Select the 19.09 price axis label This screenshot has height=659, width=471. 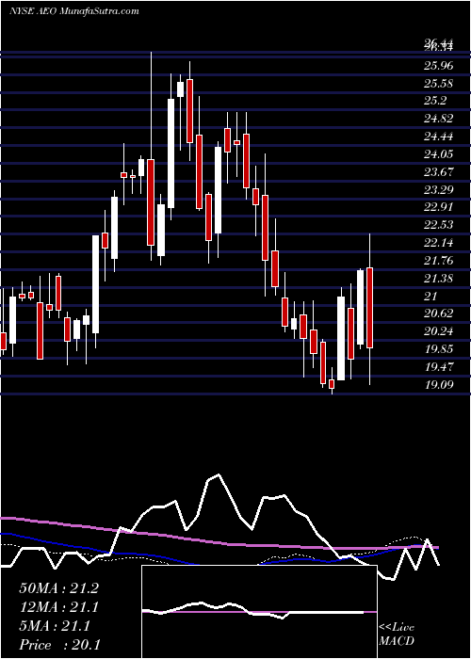(x=439, y=384)
